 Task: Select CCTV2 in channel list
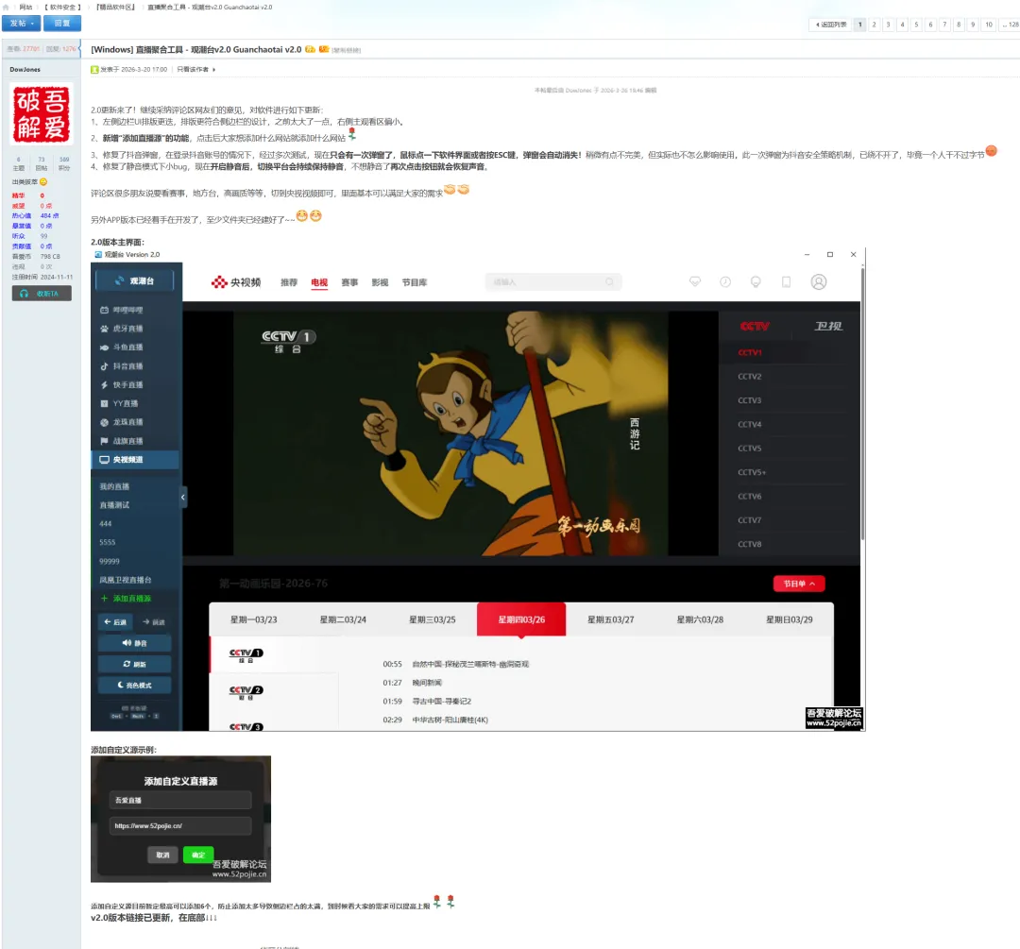tap(749, 377)
